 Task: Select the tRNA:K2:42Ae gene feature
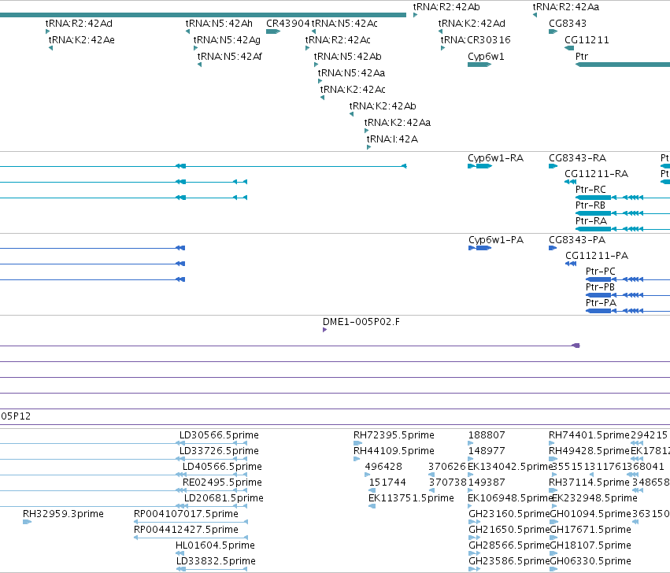(51, 48)
